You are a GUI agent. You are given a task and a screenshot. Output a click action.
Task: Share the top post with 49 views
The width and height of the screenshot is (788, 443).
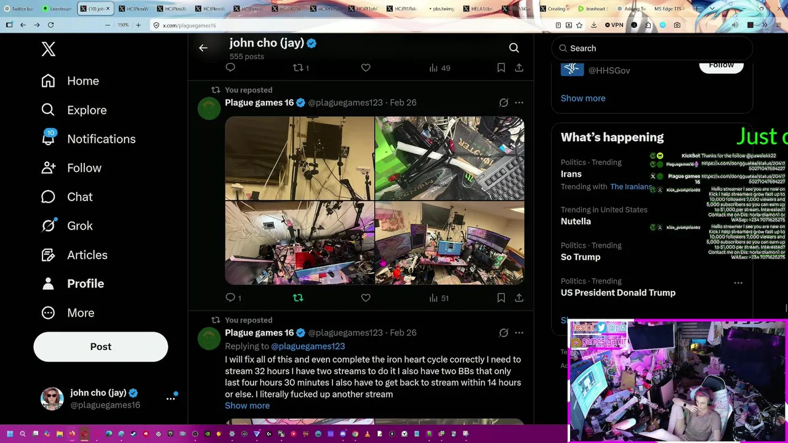[519, 68]
